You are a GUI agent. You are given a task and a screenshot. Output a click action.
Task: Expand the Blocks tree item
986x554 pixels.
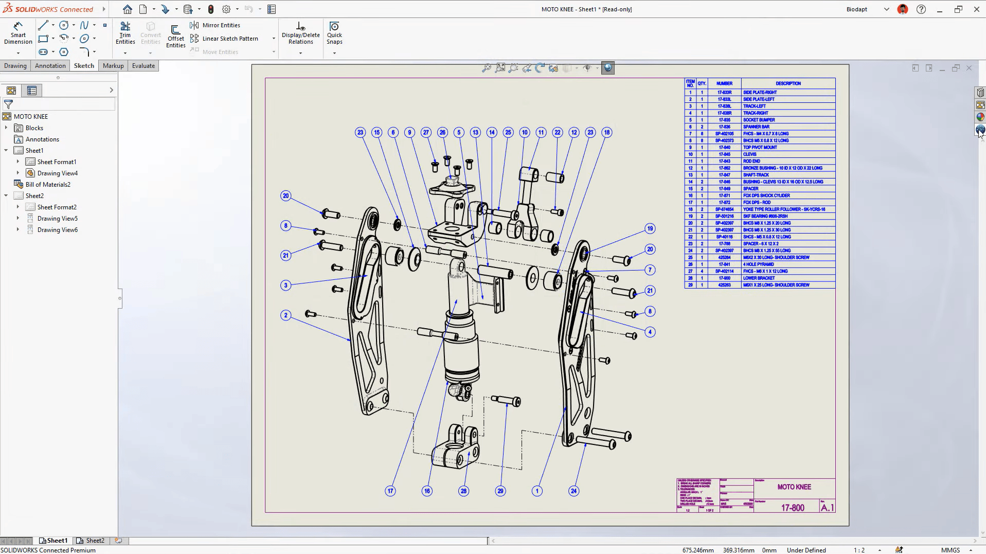pos(6,128)
